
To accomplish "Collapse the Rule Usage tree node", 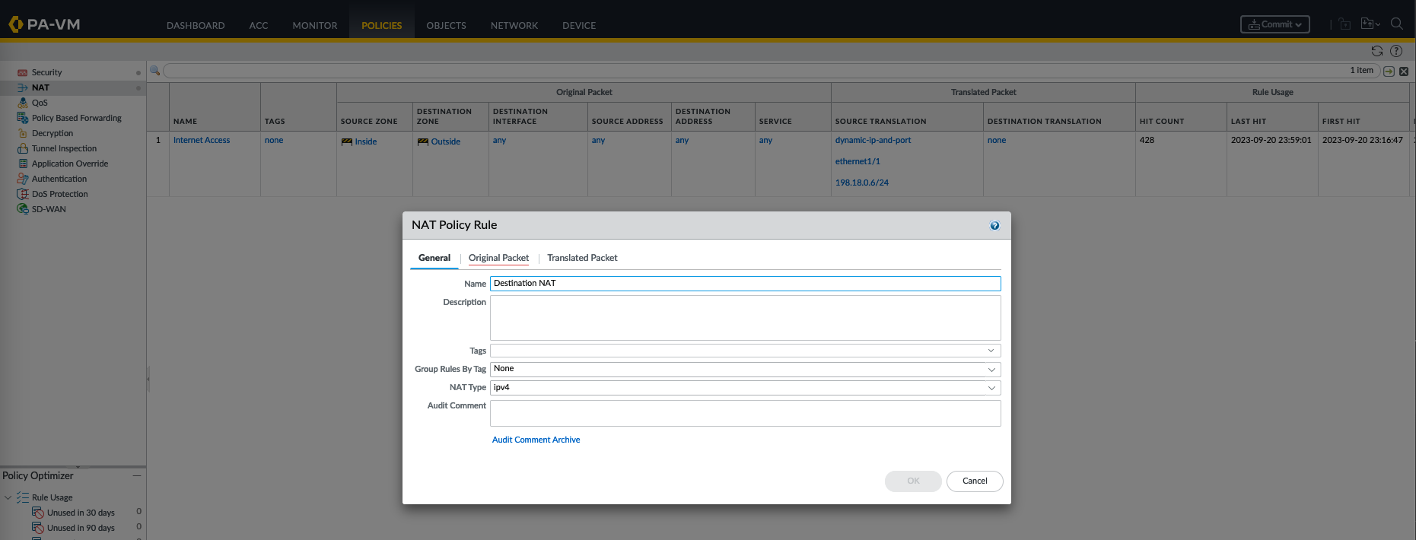I will point(8,497).
